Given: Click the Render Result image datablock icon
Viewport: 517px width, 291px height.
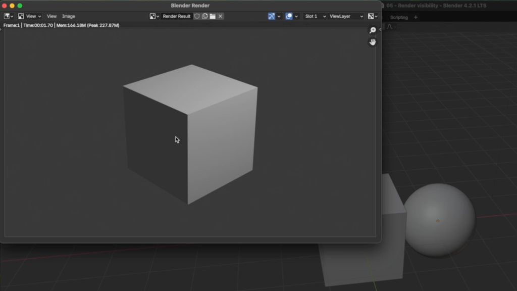Looking at the screenshot, I should coord(154,16).
